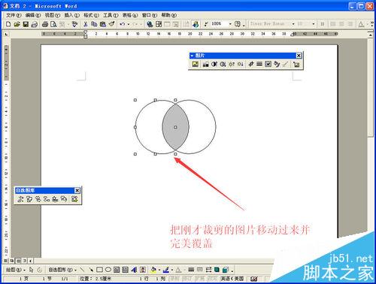The image size is (376, 284).
Task: Click the language status 英语(美国)
Action: [232, 279]
